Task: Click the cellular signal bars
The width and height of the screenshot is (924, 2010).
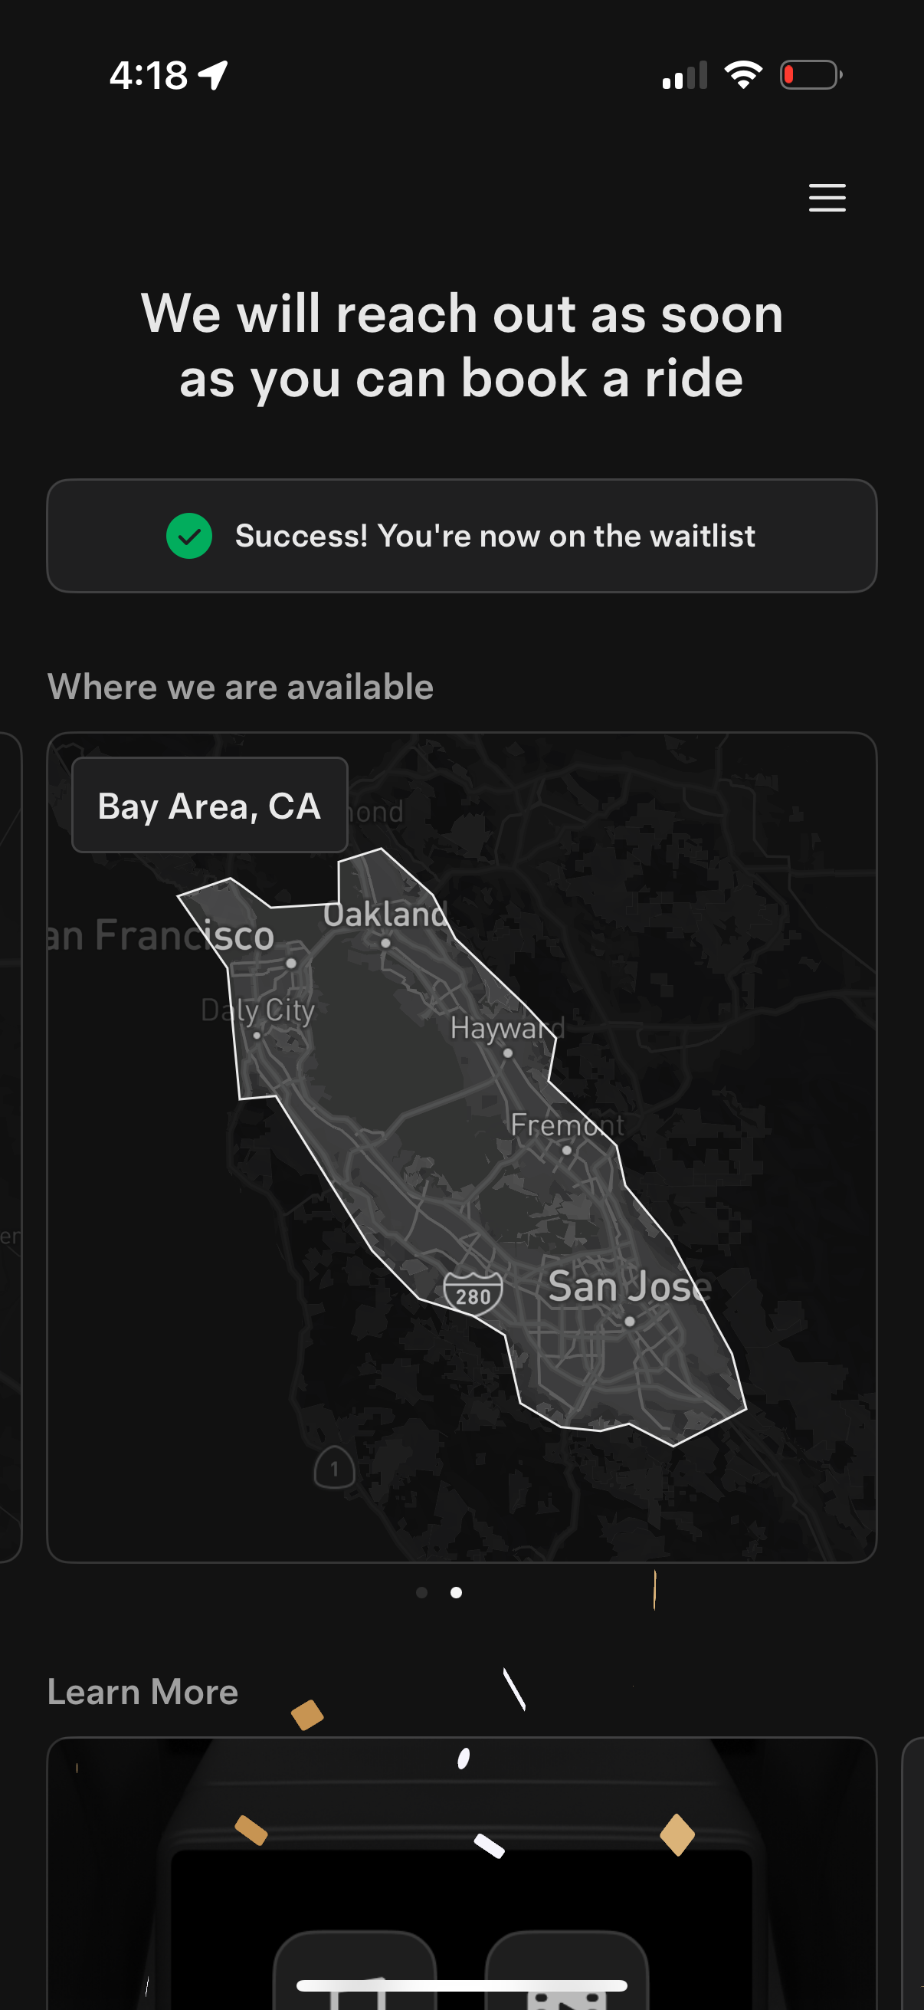Action: [684, 74]
